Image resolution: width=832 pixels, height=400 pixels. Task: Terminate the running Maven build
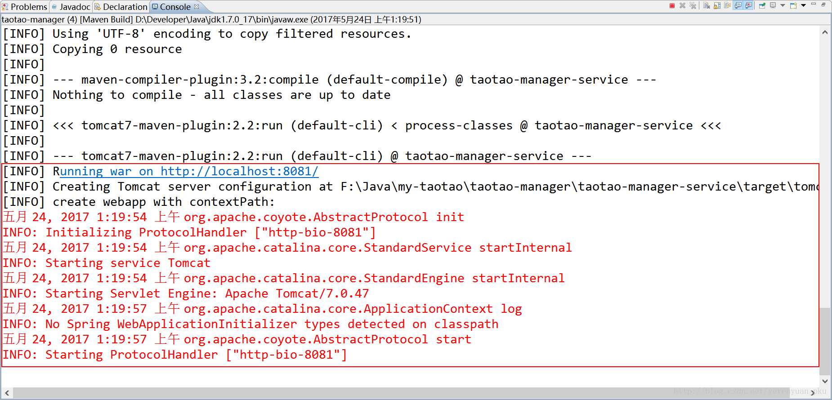pyautogui.click(x=672, y=5)
